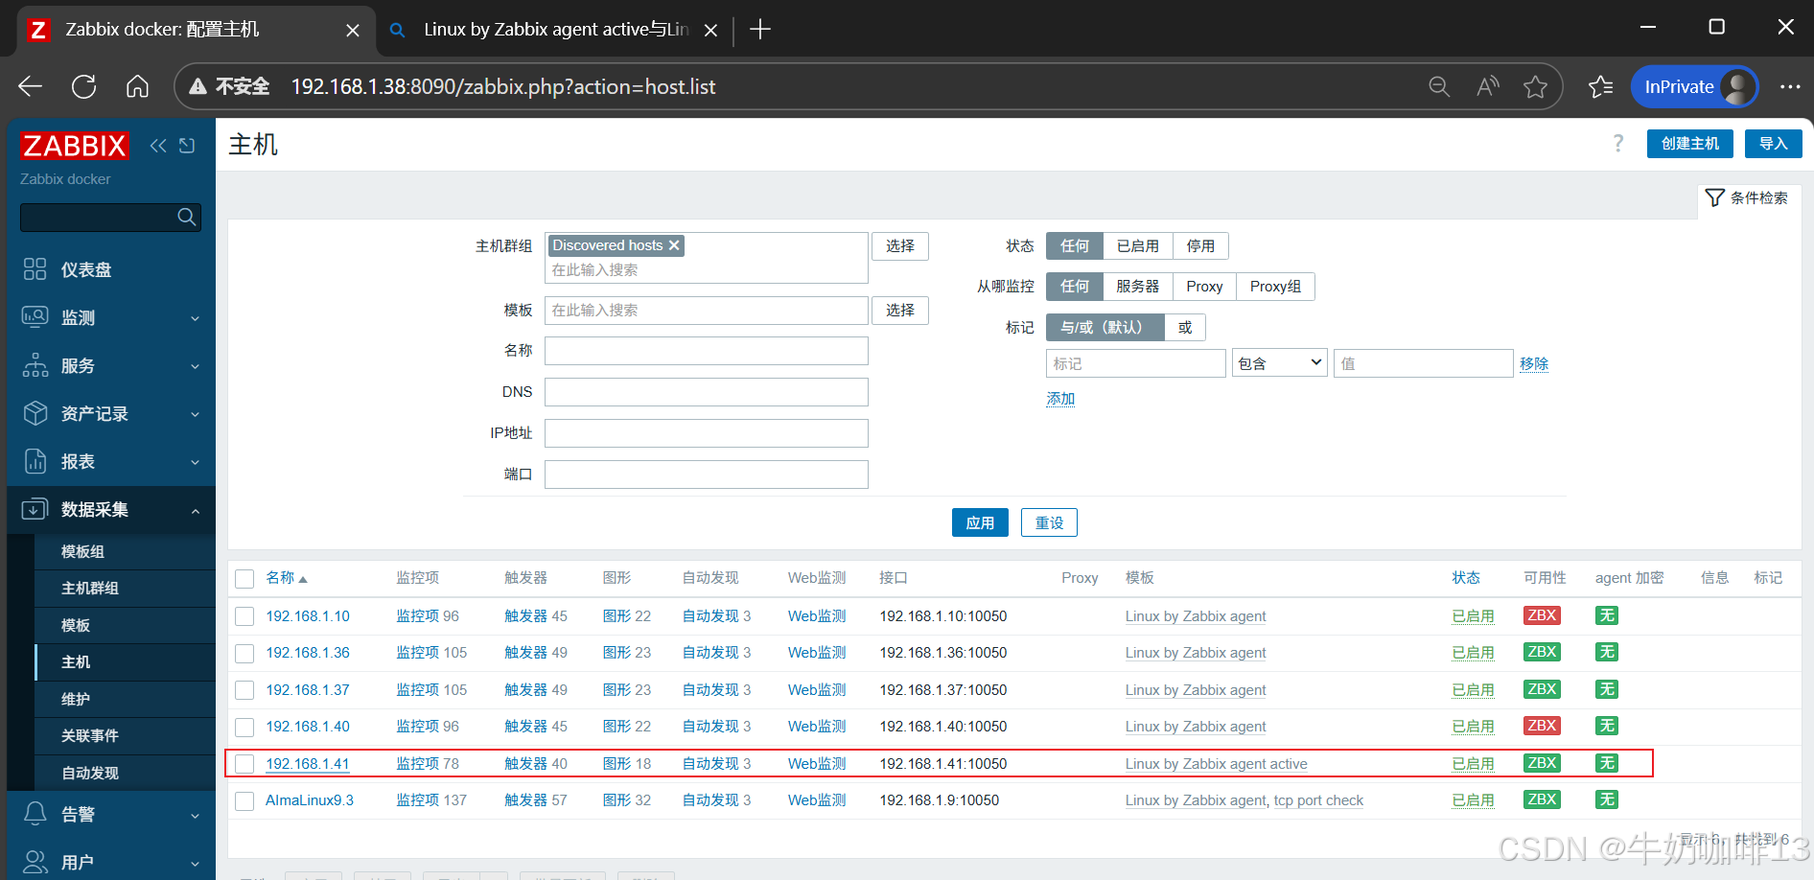Expand the 资产记录 sidebar menu
The image size is (1814, 880).
[x=111, y=413]
